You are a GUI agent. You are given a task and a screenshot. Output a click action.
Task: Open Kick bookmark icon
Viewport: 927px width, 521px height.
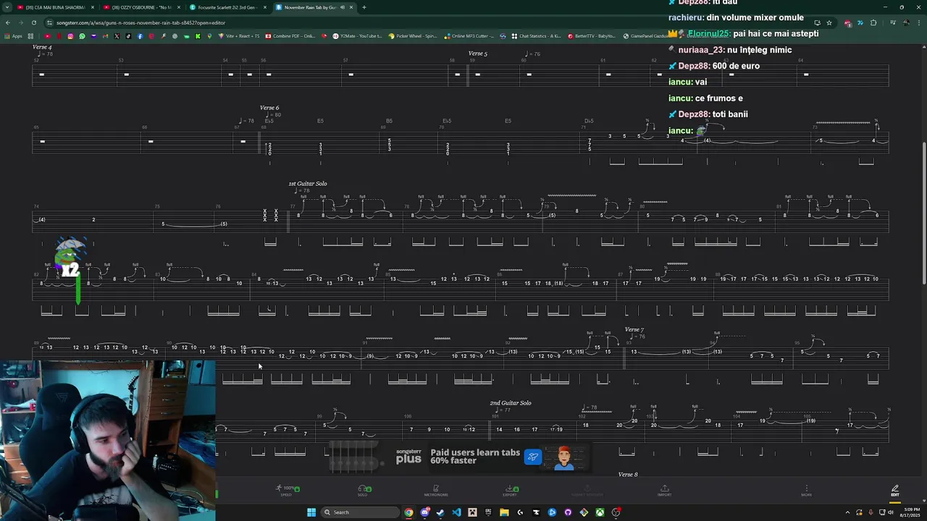[x=198, y=36]
